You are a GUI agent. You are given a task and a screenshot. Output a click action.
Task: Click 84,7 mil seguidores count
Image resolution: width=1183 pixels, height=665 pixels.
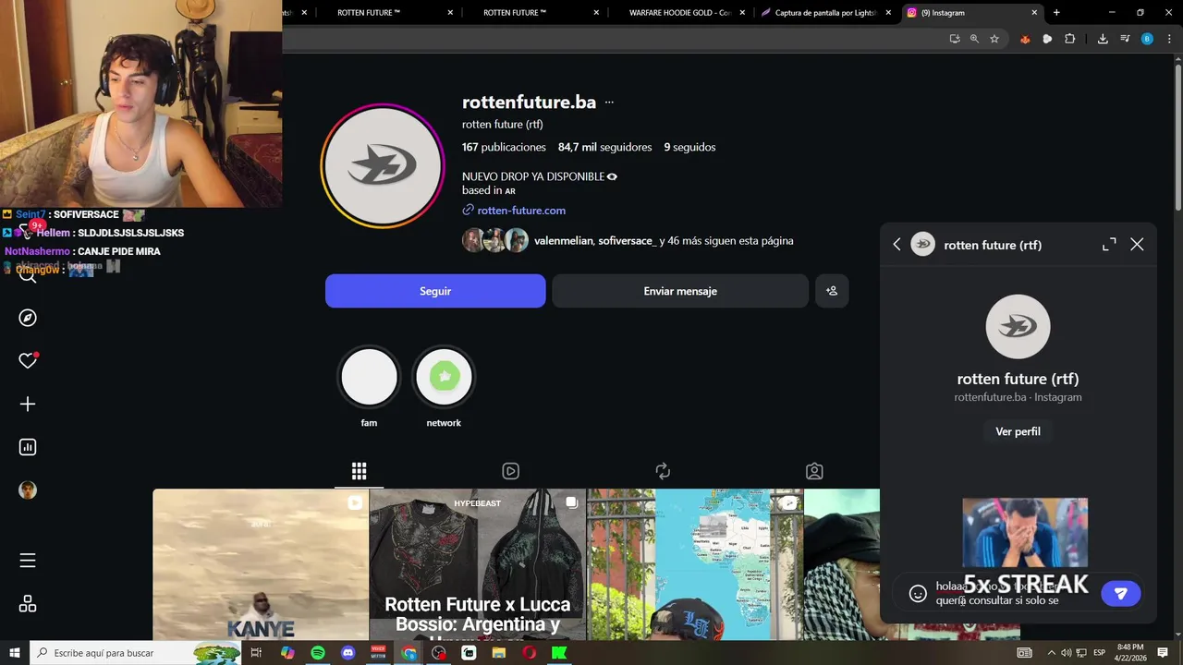604,147
